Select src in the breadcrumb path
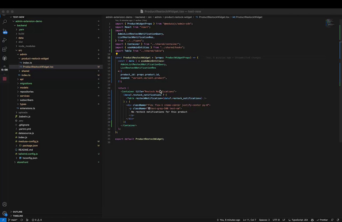 point(150,17)
